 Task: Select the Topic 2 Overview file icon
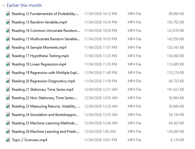8,140
